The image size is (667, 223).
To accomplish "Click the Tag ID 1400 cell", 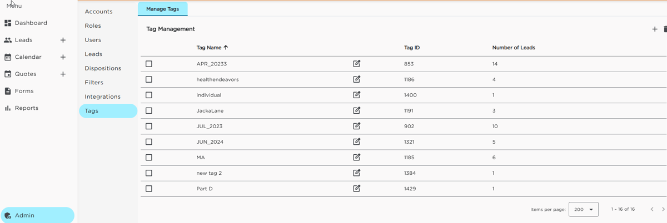I will pyautogui.click(x=410, y=95).
